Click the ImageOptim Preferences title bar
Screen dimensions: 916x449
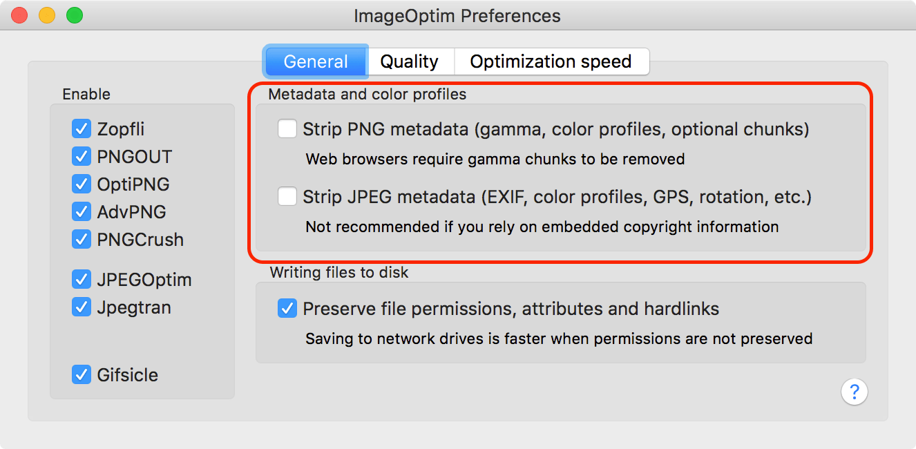coord(457,15)
